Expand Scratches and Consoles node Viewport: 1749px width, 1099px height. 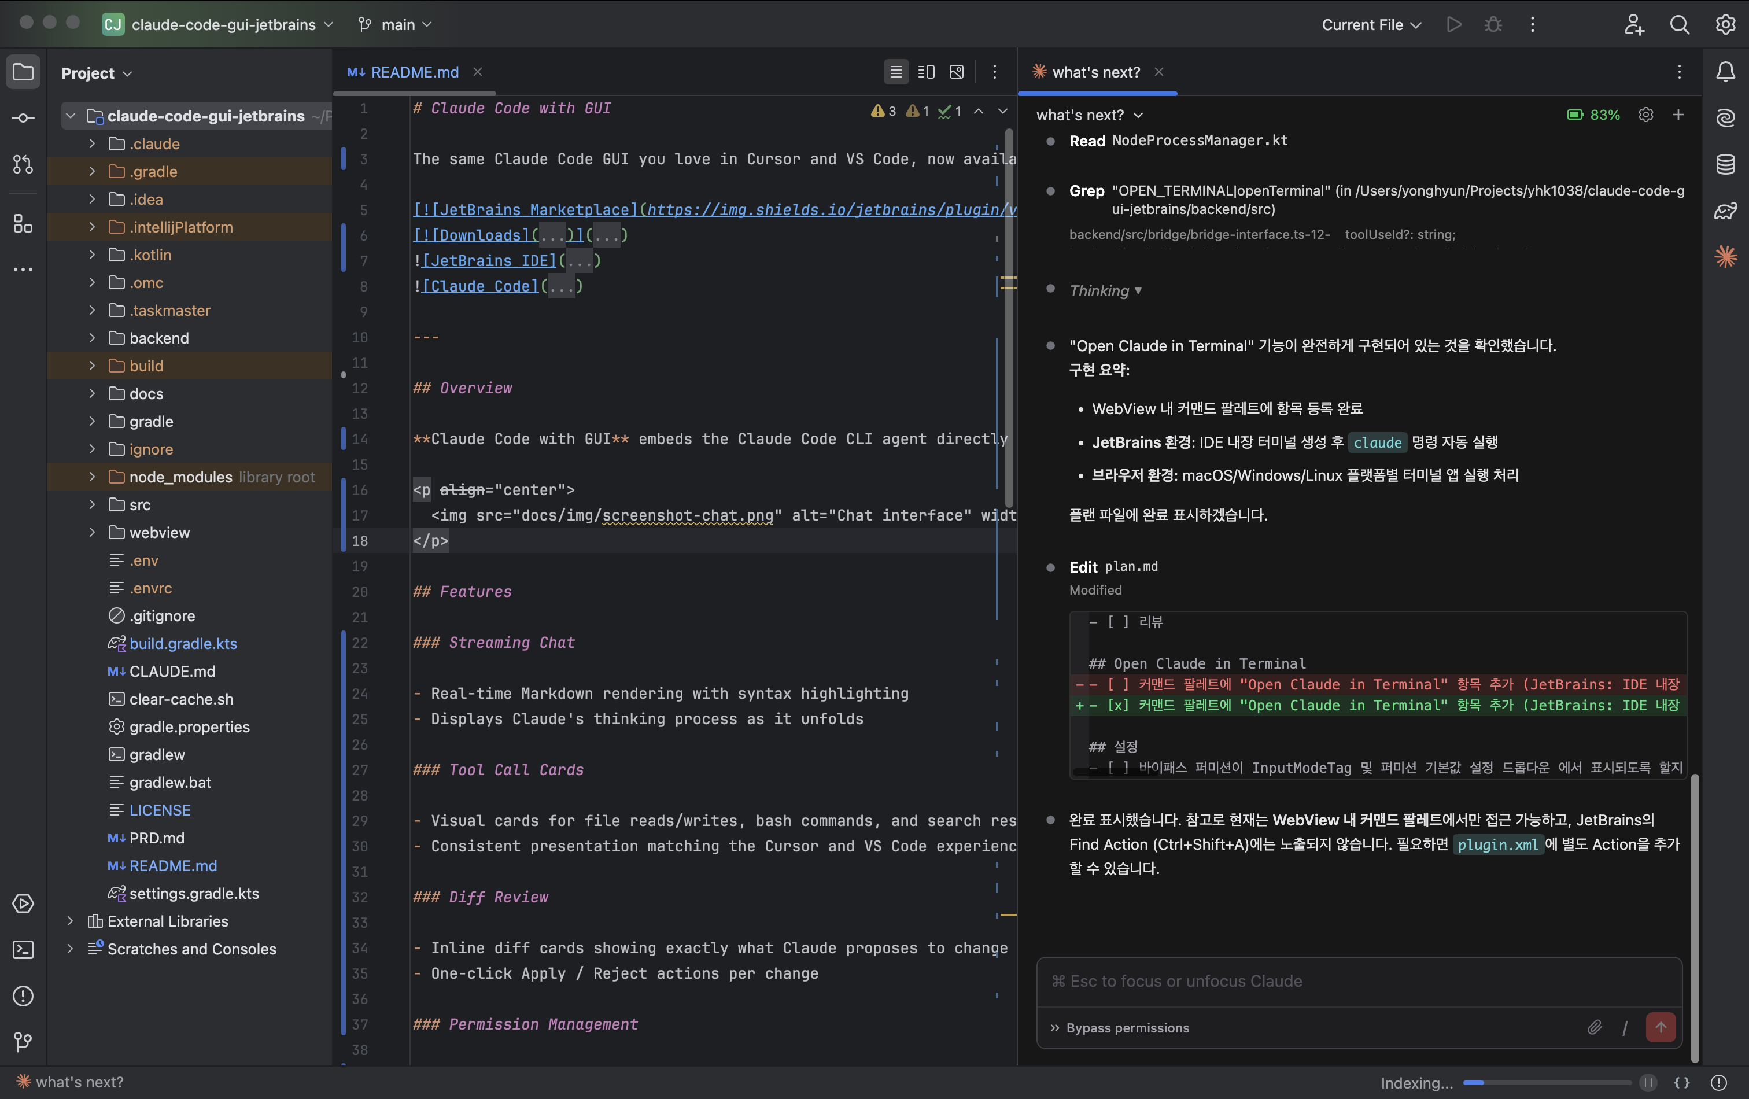(71, 949)
